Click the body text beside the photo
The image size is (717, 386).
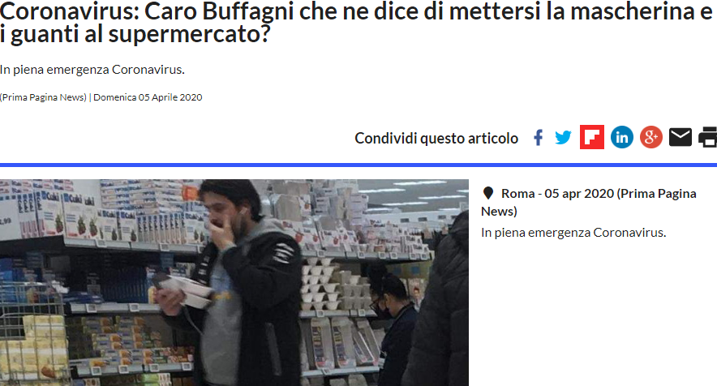(x=573, y=233)
